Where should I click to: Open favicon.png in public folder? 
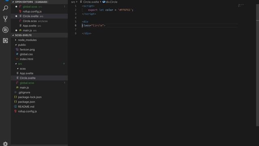coord(27,49)
